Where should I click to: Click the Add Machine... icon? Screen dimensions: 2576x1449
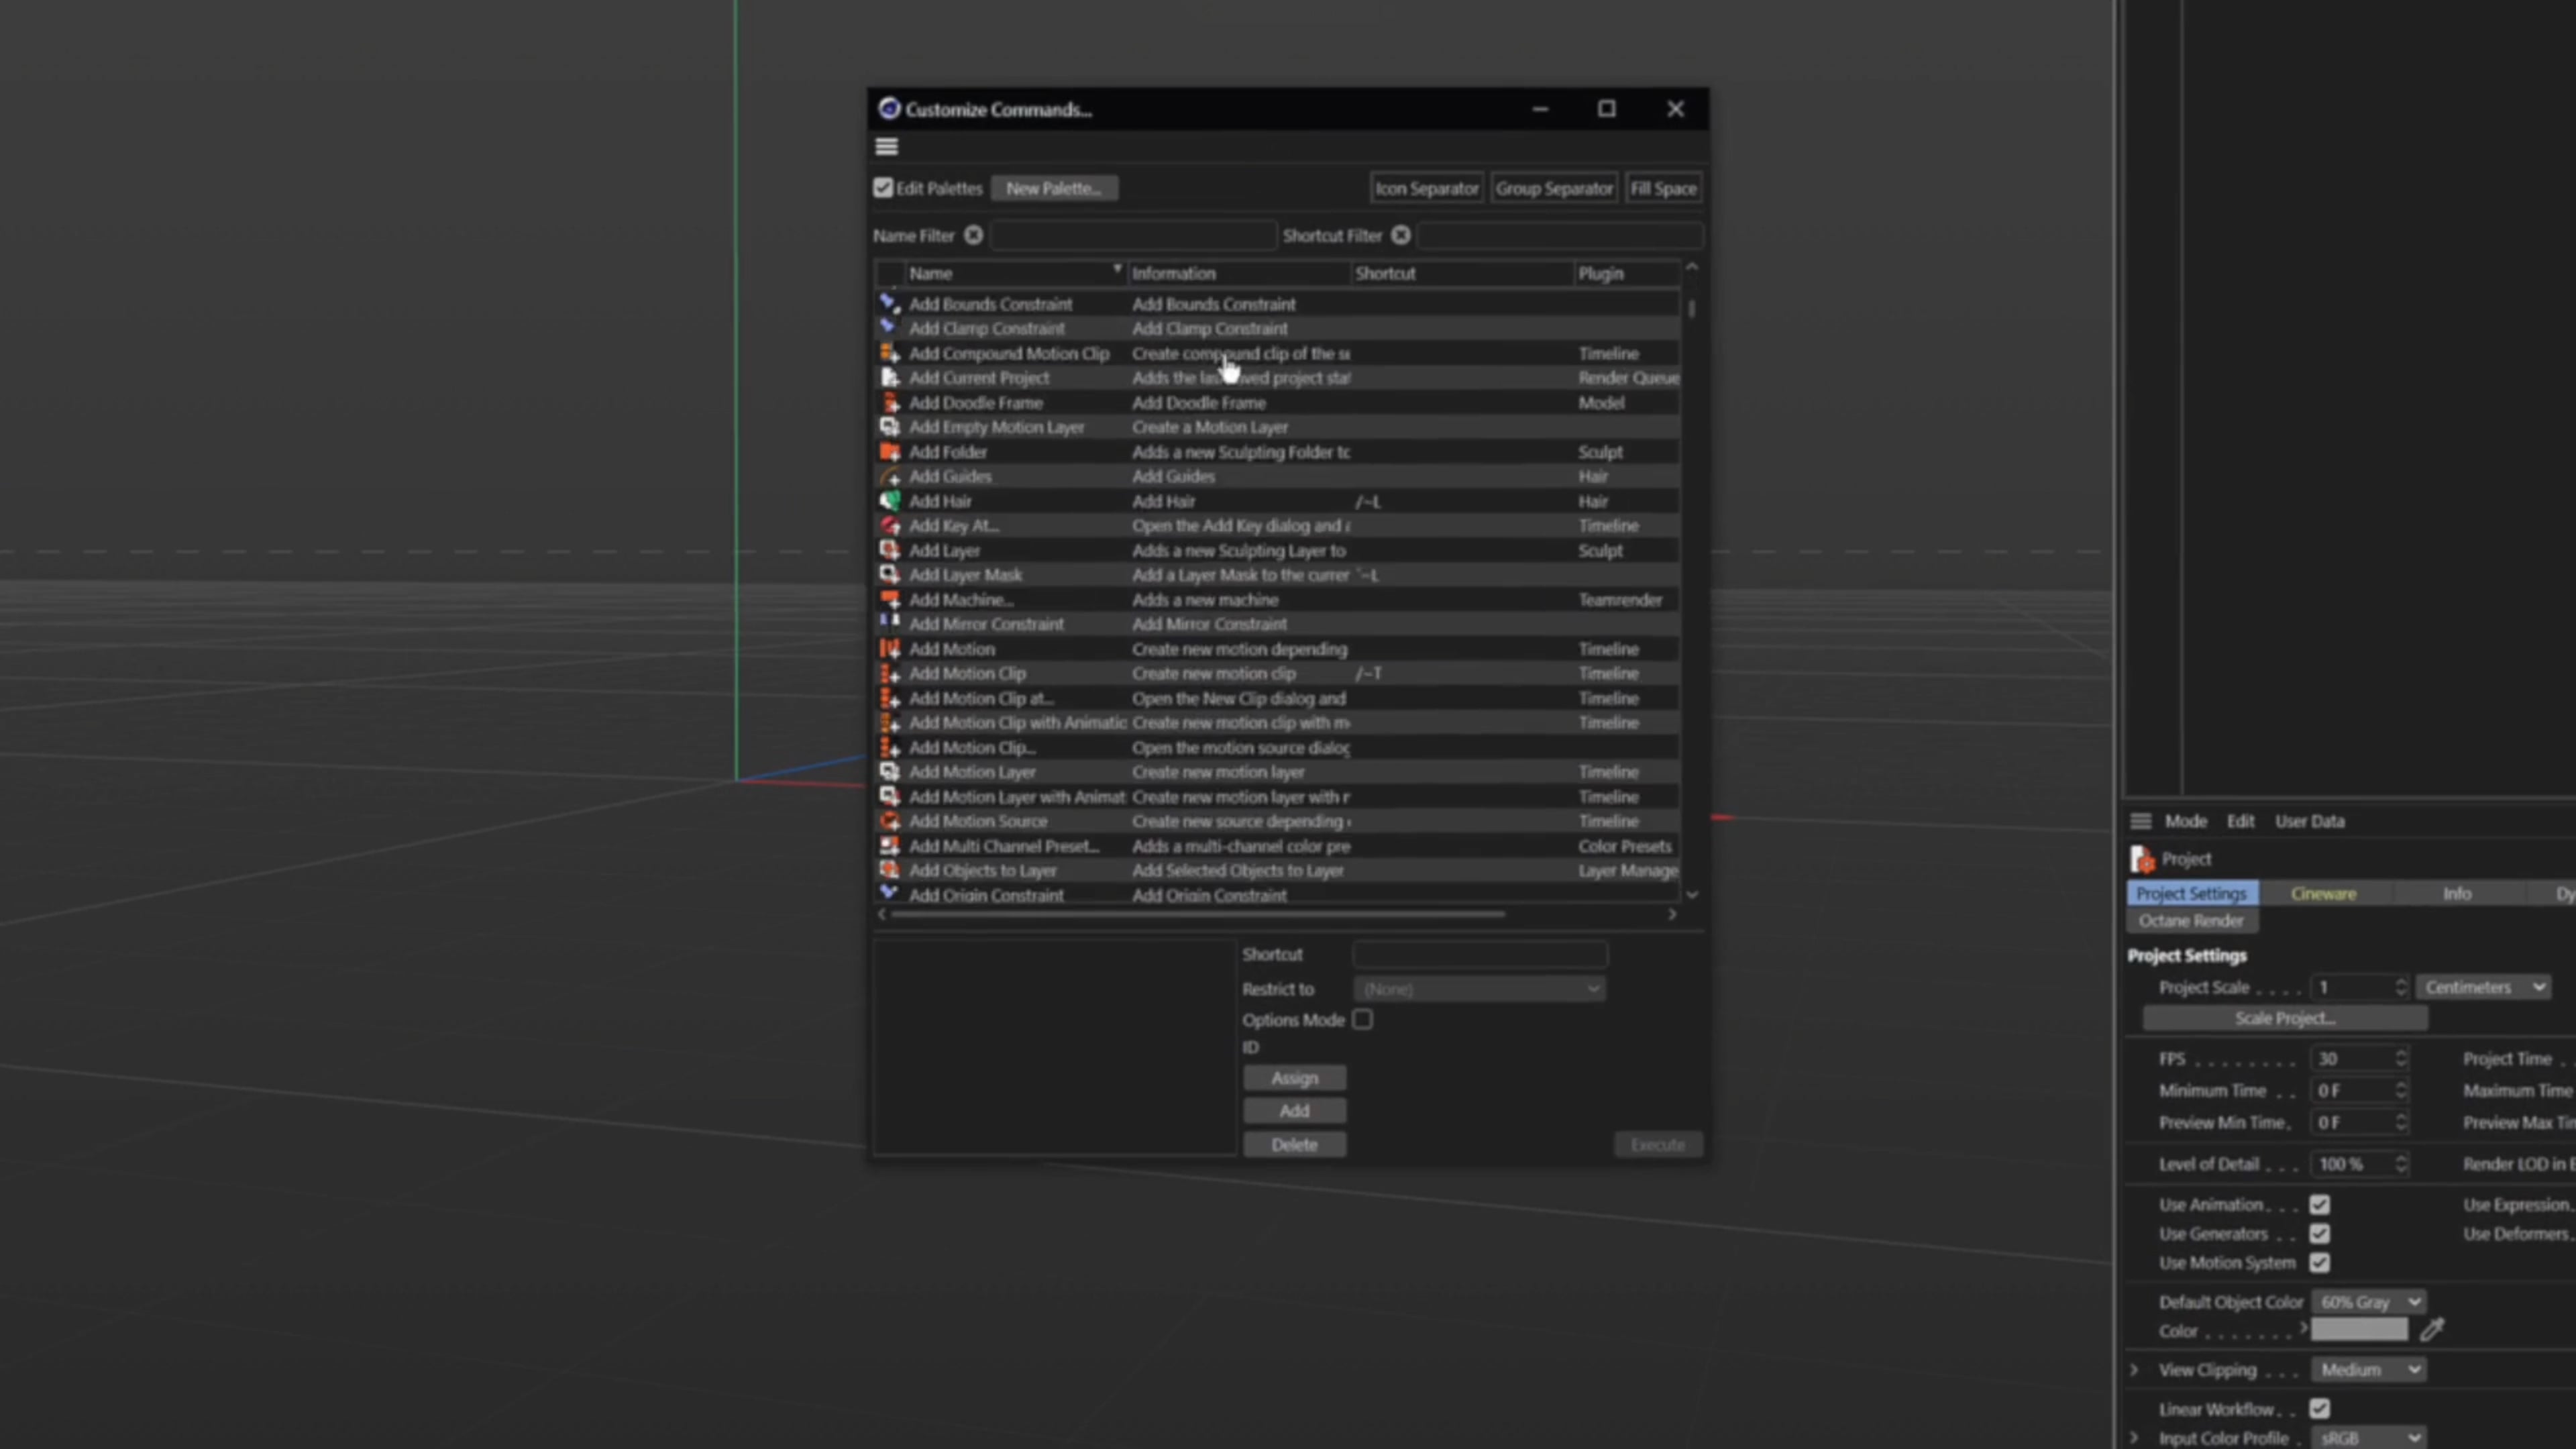point(889,599)
